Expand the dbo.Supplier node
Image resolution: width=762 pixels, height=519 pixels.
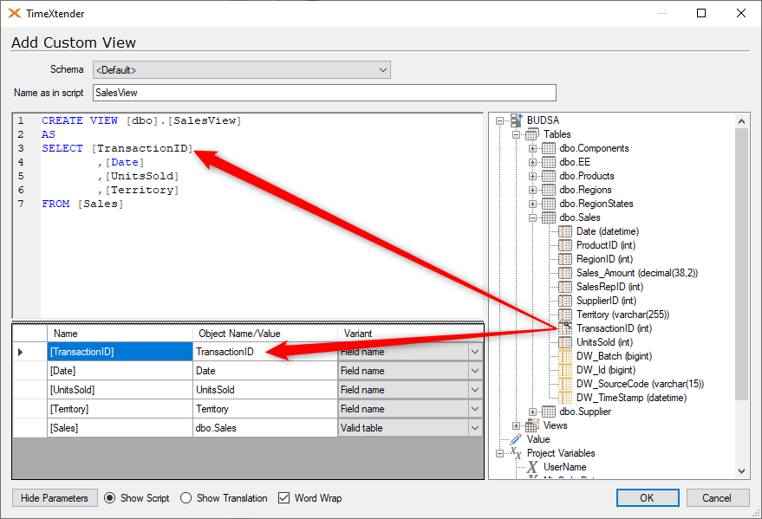[532, 412]
